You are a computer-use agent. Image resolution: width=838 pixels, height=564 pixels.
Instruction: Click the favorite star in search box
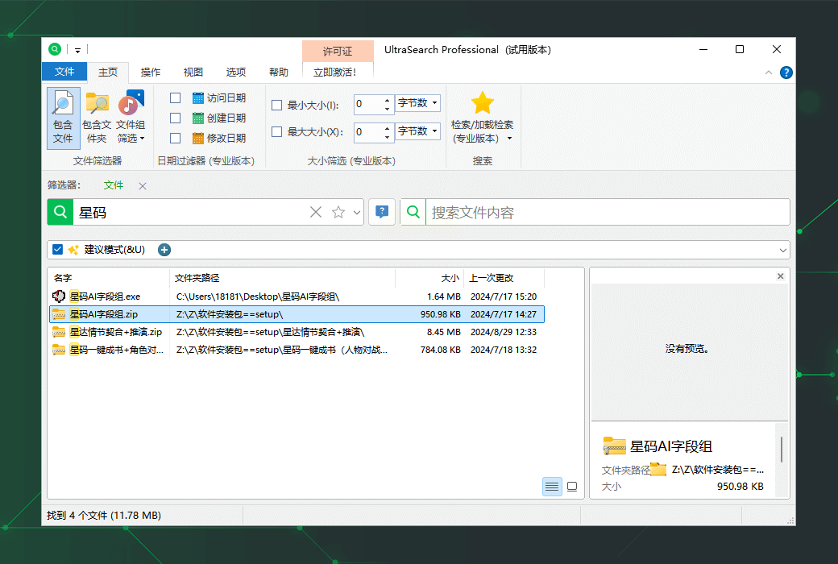tap(338, 212)
